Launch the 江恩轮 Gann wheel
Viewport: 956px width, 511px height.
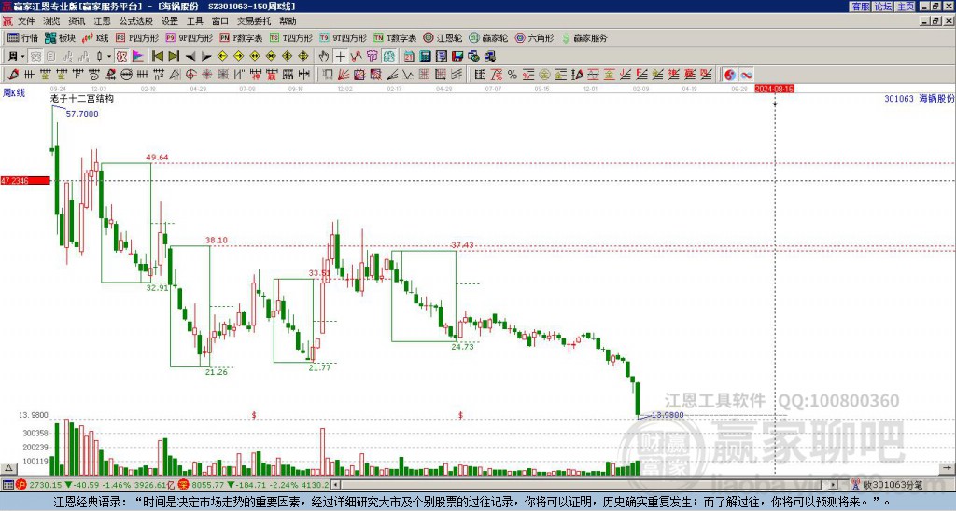(x=443, y=37)
